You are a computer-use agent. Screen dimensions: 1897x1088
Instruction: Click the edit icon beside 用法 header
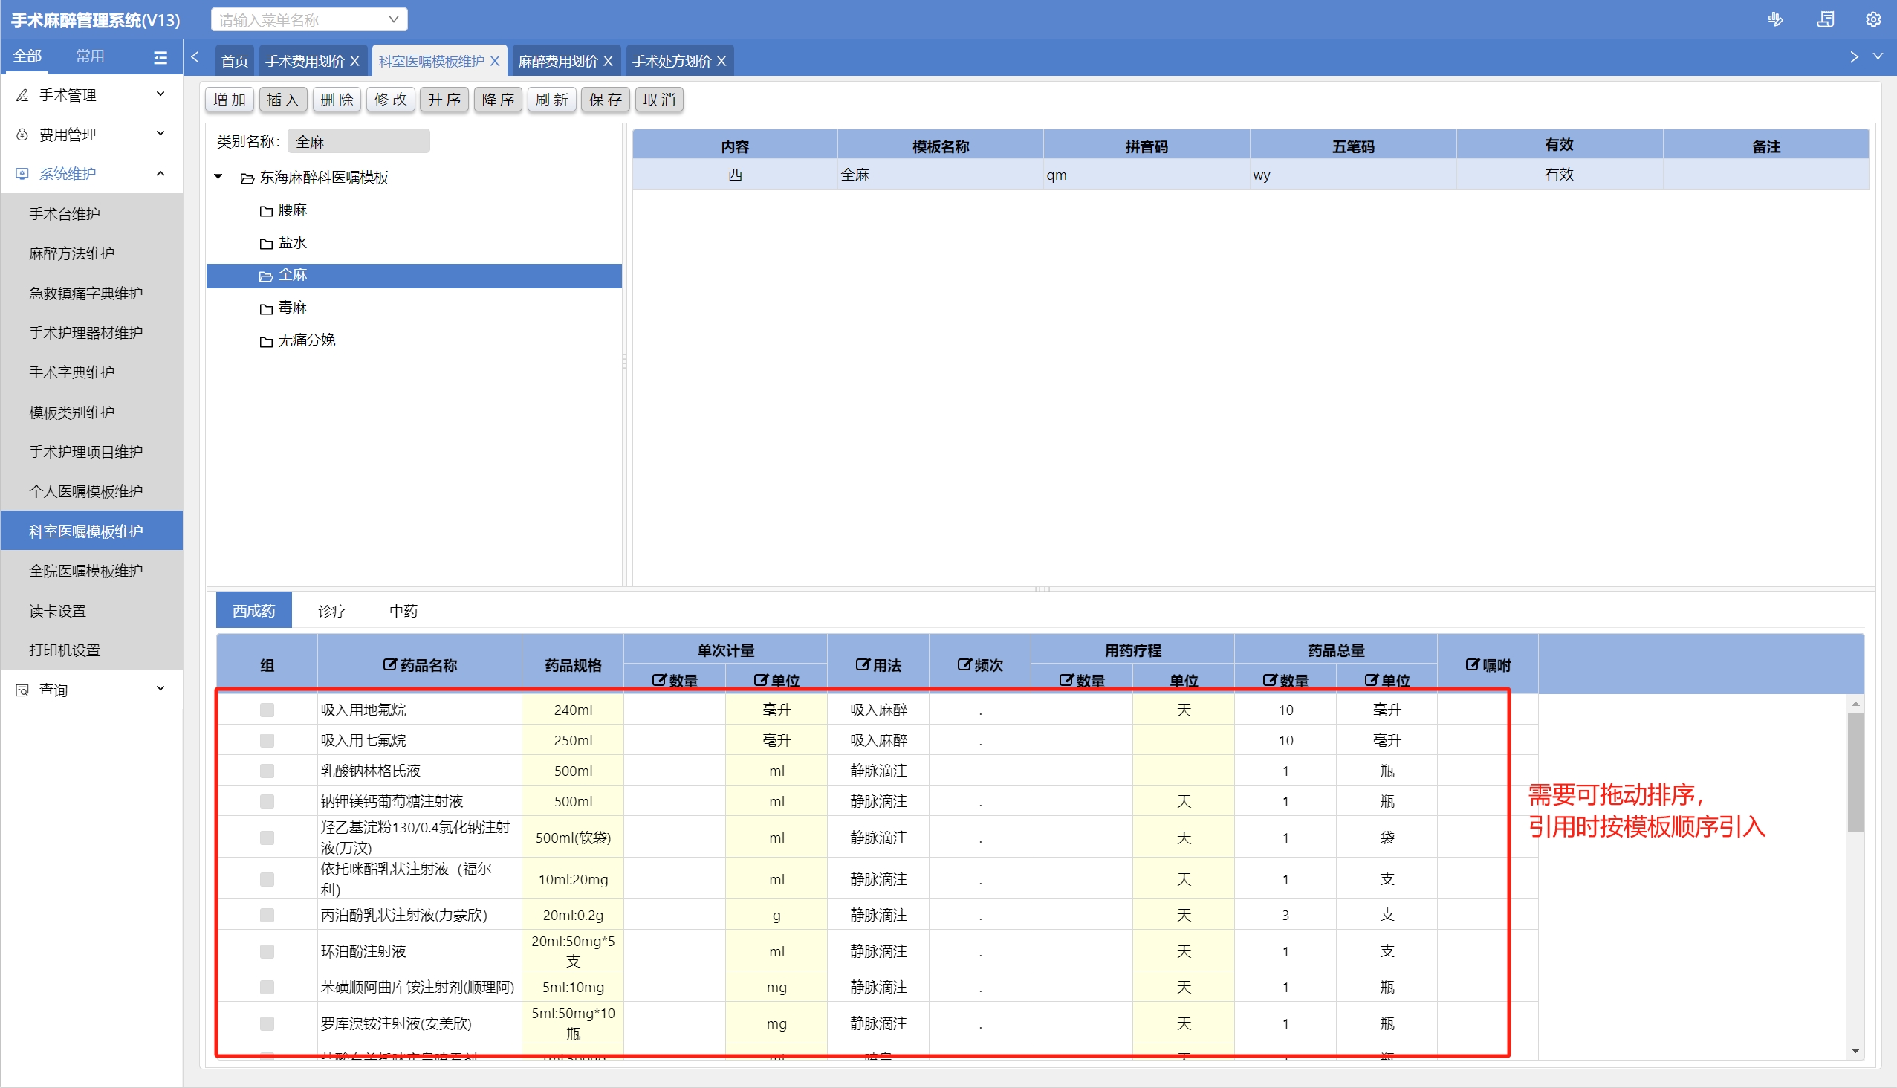[862, 664]
